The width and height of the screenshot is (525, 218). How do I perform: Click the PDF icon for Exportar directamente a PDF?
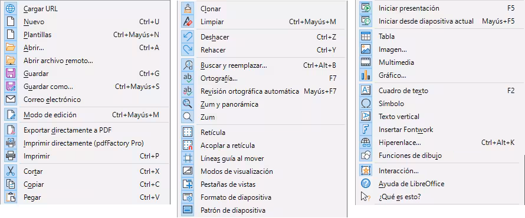point(11,130)
